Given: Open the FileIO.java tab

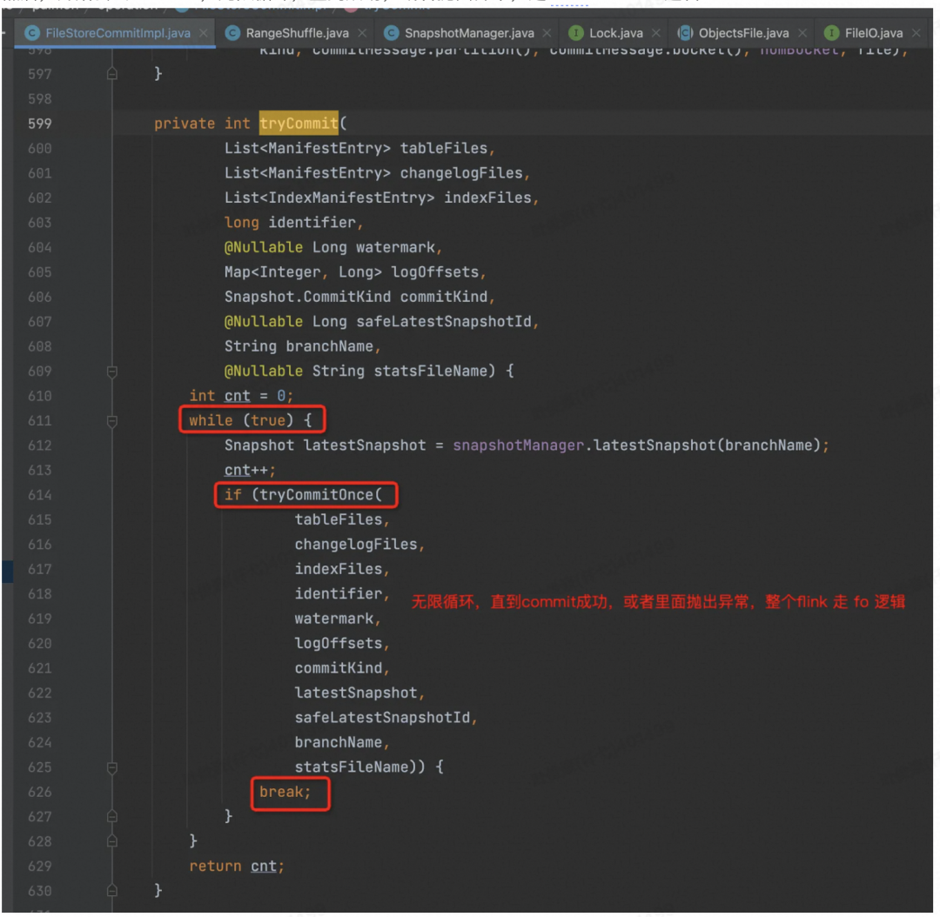Looking at the screenshot, I should 874,33.
